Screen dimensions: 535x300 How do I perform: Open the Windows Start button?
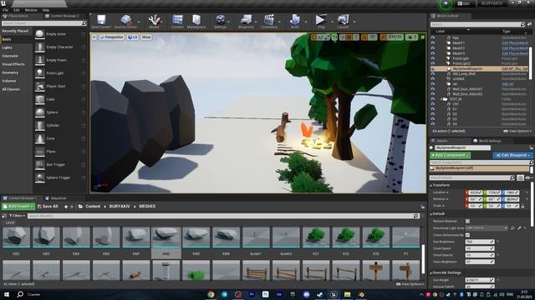click(x=7, y=294)
